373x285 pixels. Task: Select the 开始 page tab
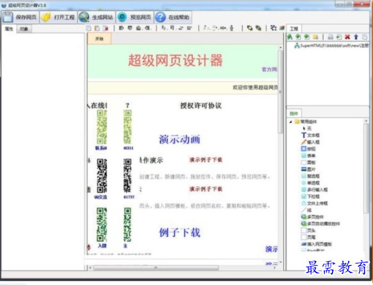click(99, 39)
